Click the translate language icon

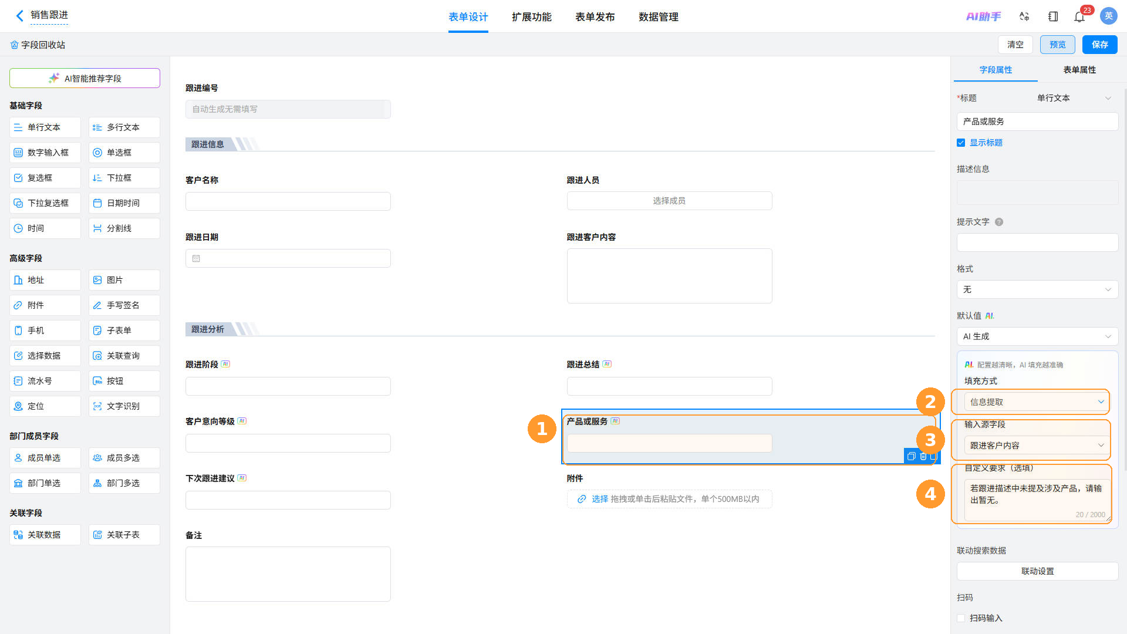[1024, 16]
